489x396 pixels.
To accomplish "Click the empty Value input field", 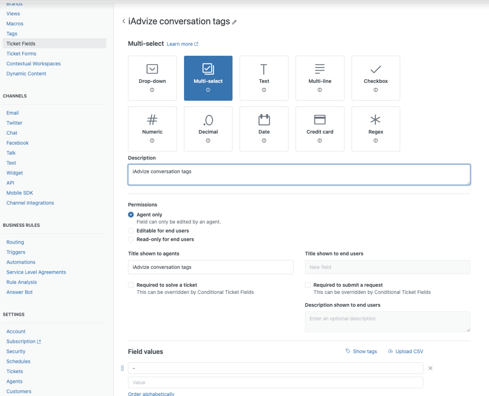I will tap(276, 382).
